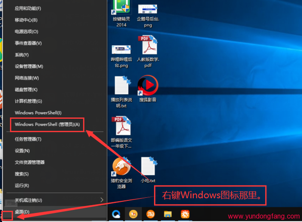The height and width of the screenshot is (222, 302).
Task: Launch 搜狐影音 from the desktop
Action: coord(147,85)
